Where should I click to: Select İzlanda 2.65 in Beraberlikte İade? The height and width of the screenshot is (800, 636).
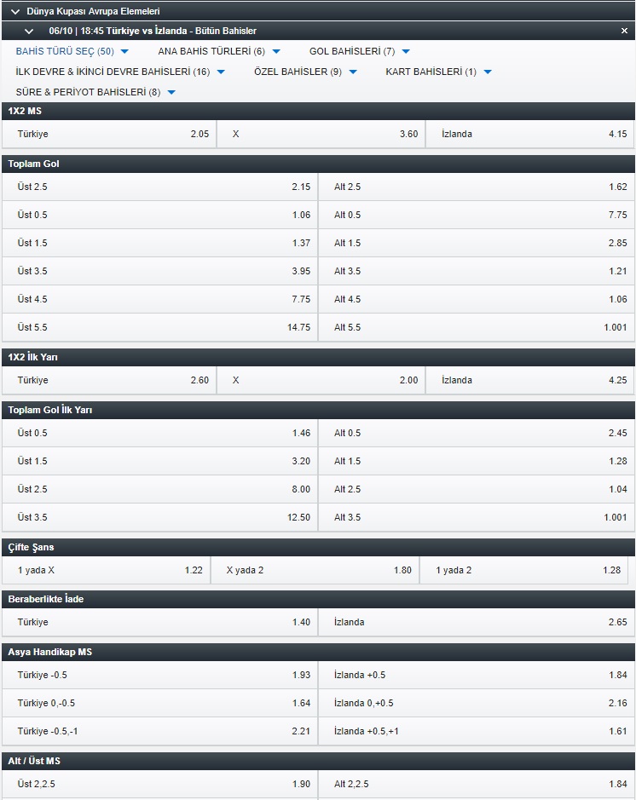tap(477, 622)
